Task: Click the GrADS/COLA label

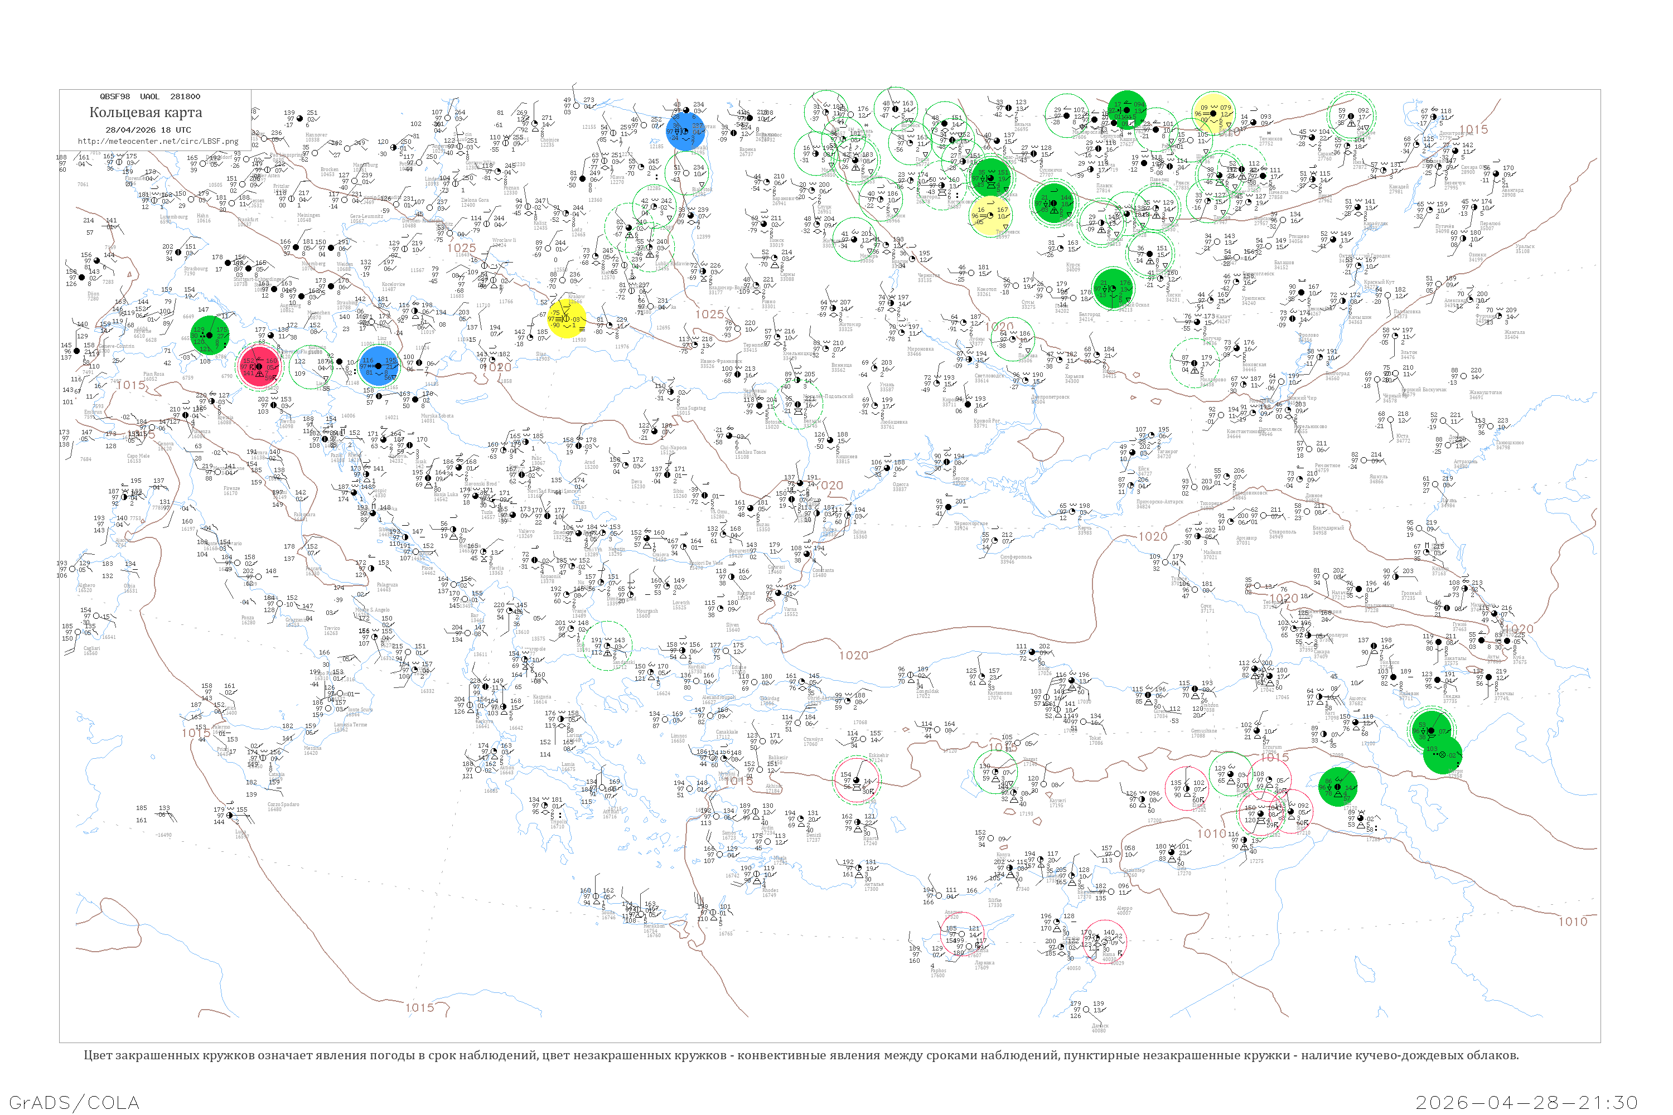Action: click(74, 1102)
